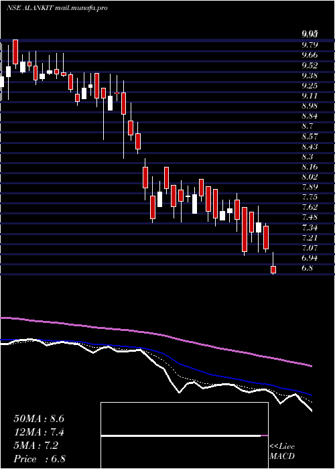Select the 9.11 price axis label

point(310,96)
